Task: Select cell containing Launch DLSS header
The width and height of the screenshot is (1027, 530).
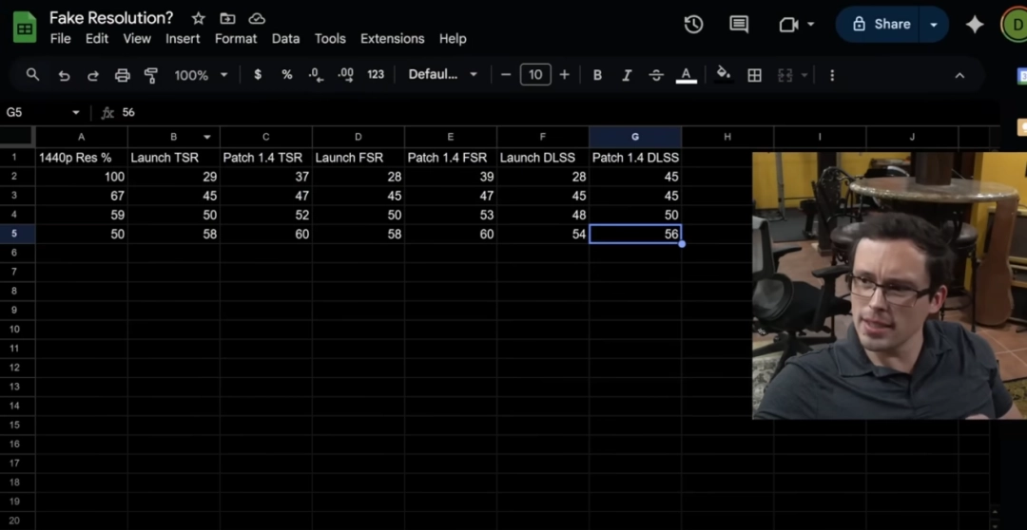Action: click(542, 158)
